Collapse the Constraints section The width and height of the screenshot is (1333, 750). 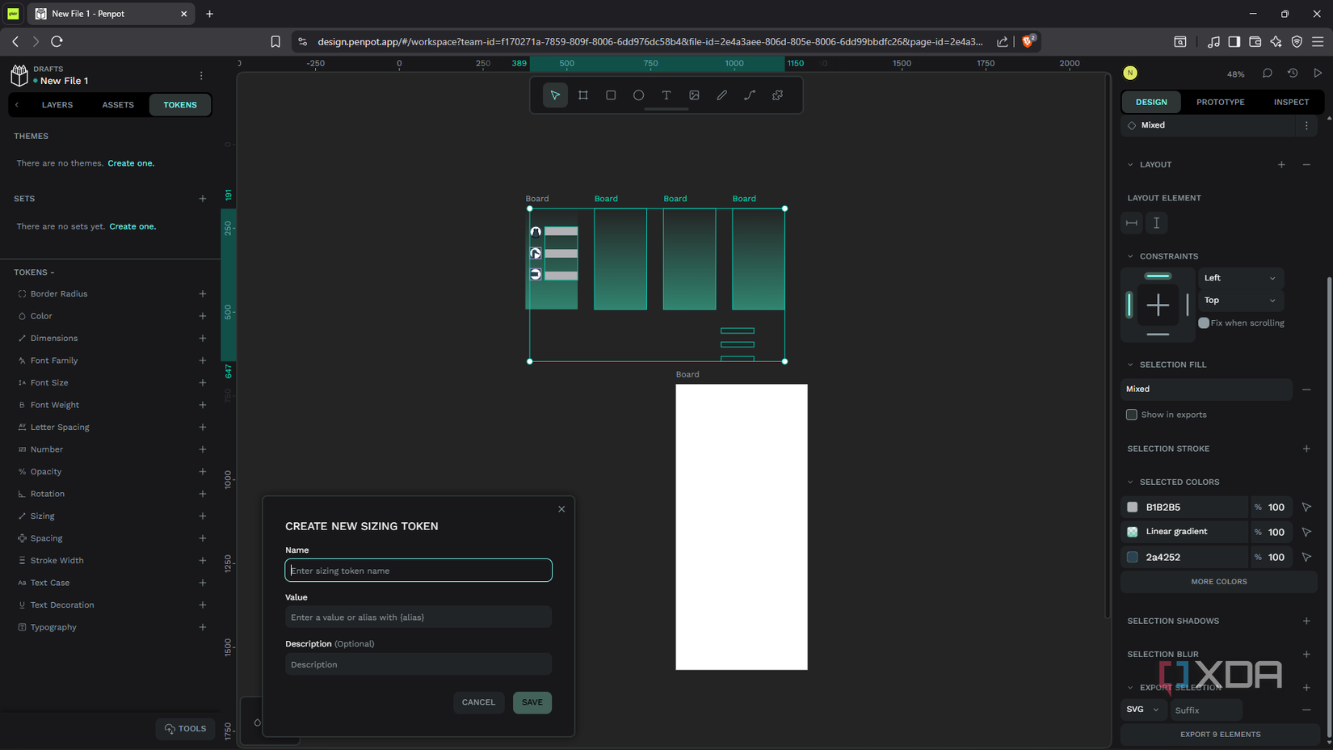tap(1130, 256)
